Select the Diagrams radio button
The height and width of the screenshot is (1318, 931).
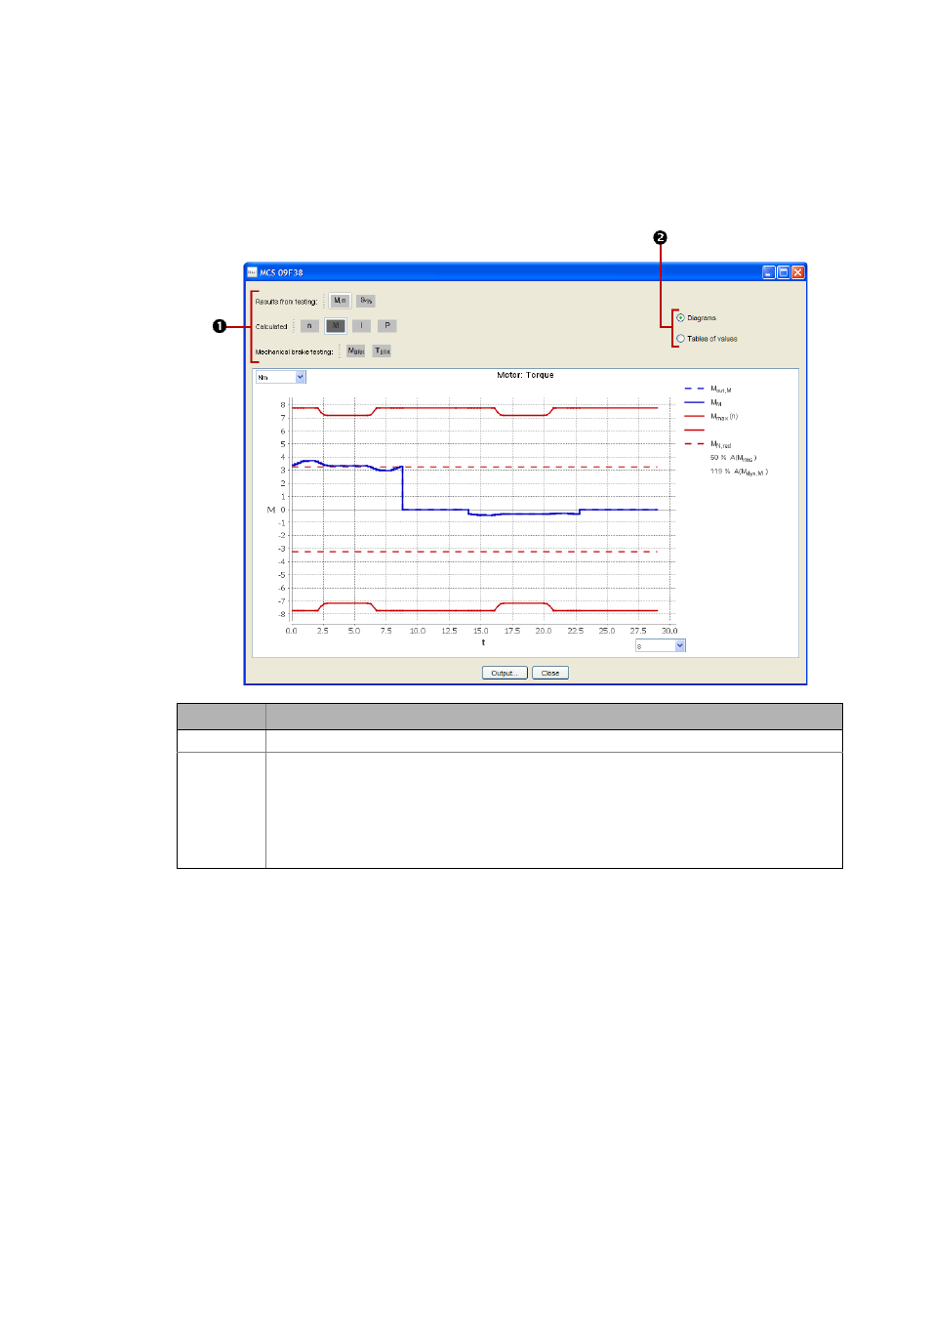pos(680,317)
